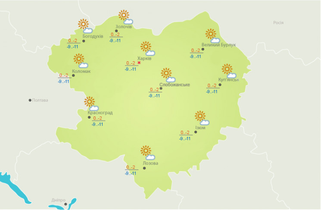Select the Золочів city label
Viewport: 321px width, 210px height.
124,27
